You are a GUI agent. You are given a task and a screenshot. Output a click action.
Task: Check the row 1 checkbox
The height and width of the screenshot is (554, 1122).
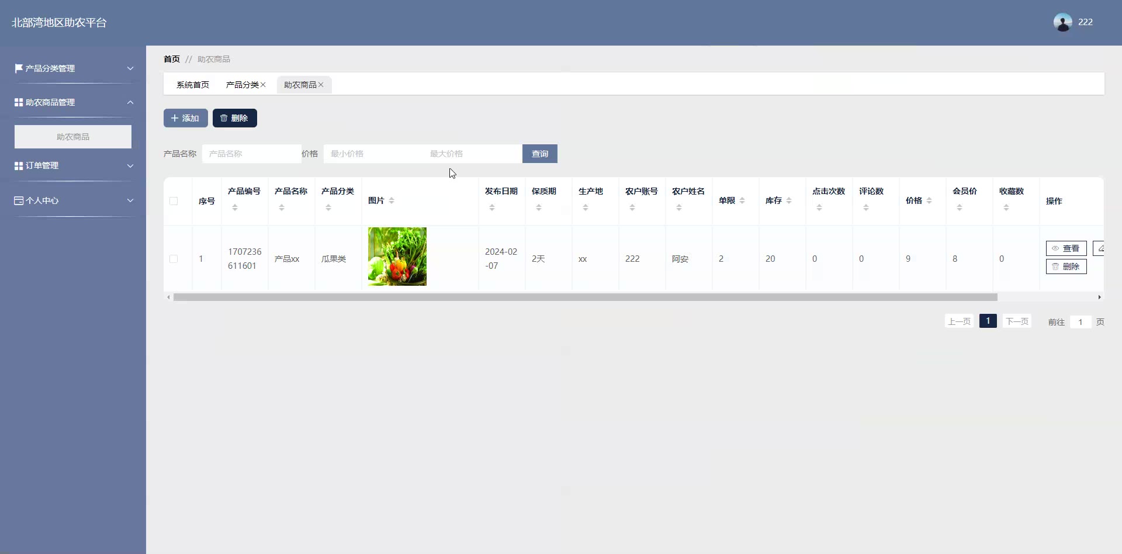click(x=174, y=259)
